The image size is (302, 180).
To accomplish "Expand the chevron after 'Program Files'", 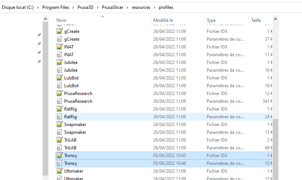I will click(73, 7).
